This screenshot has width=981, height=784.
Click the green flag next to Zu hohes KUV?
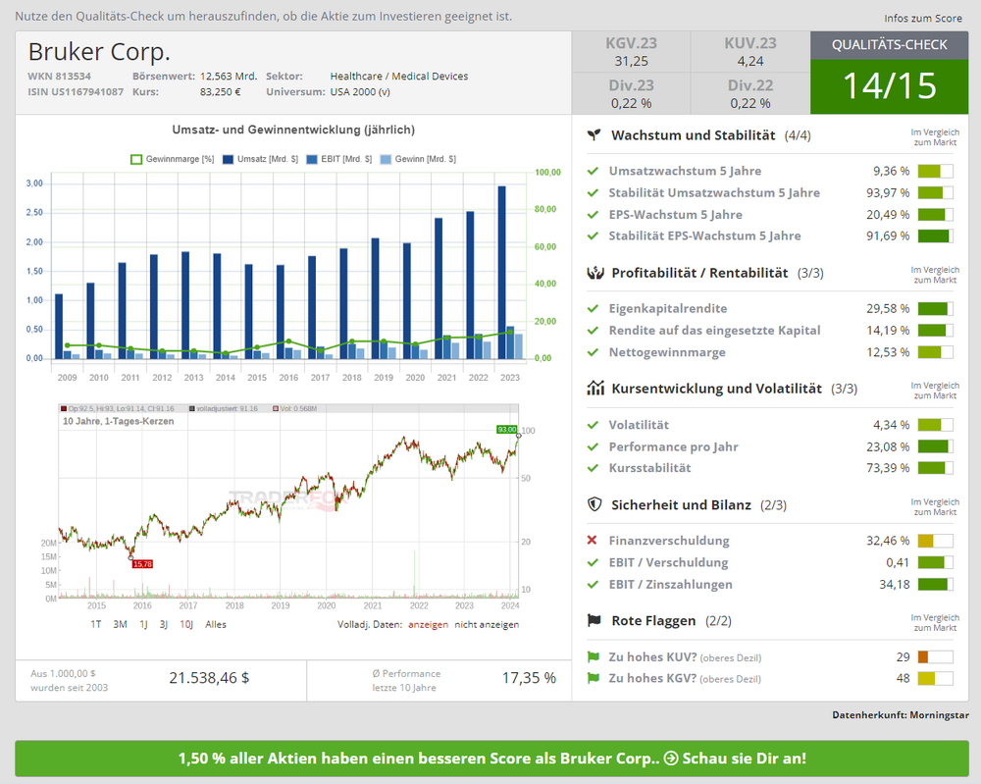point(593,656)
